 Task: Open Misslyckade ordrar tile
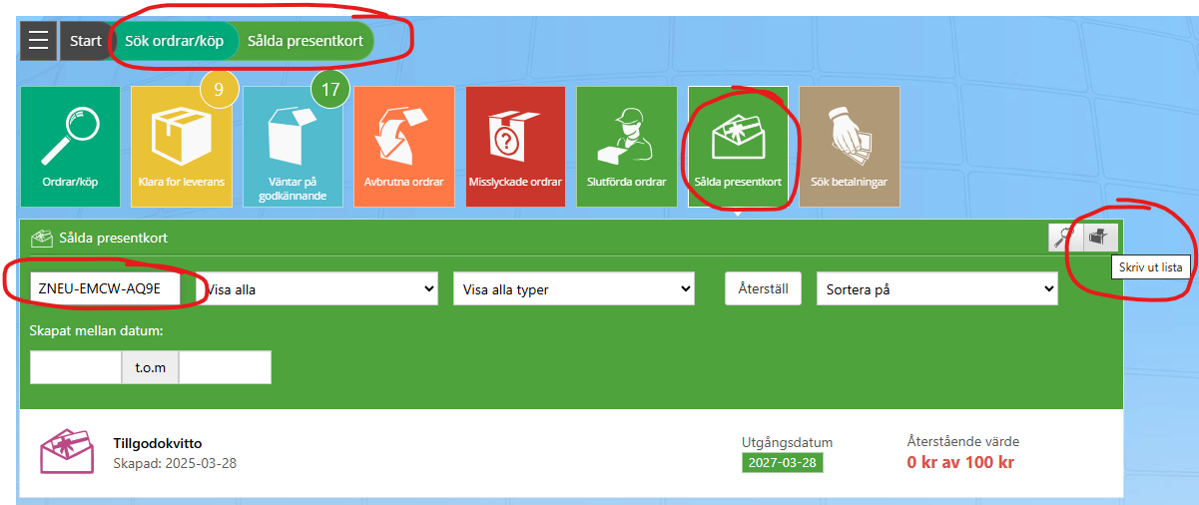515,147
